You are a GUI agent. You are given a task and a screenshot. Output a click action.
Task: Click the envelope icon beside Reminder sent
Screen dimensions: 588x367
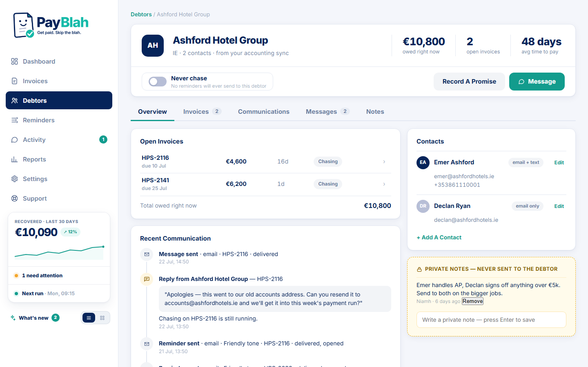147,344
